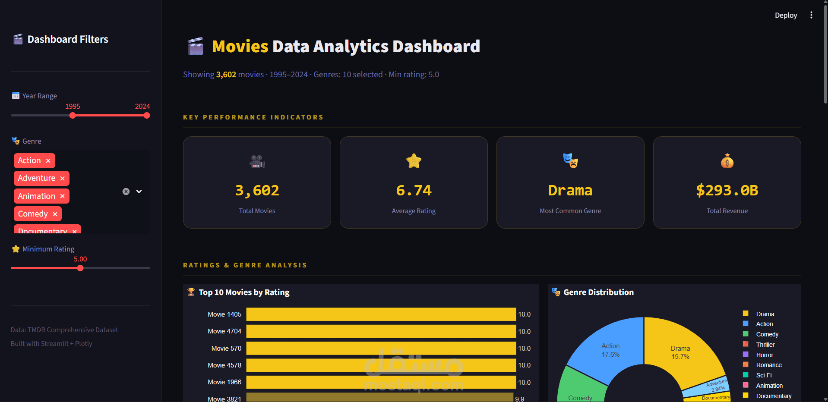Click the clapperboard icon beside Dashboard Filters
The height and width of the screenshot is (402, 828).
pos(18,39)
